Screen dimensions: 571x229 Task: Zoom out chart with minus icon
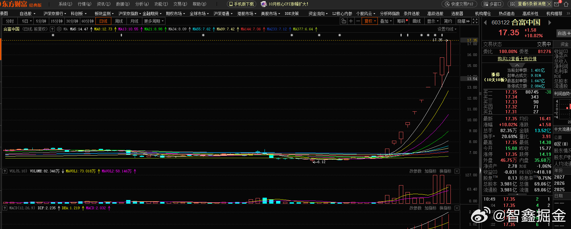(x=358, y=21)
